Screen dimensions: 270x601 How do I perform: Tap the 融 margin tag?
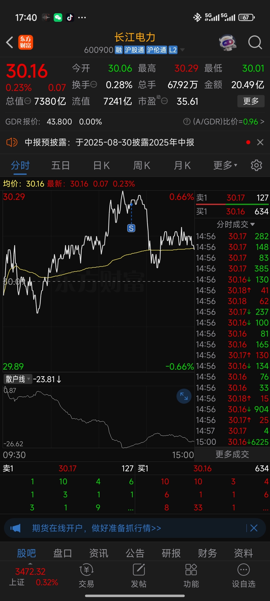pyautogui.click(x=118, y=50)
